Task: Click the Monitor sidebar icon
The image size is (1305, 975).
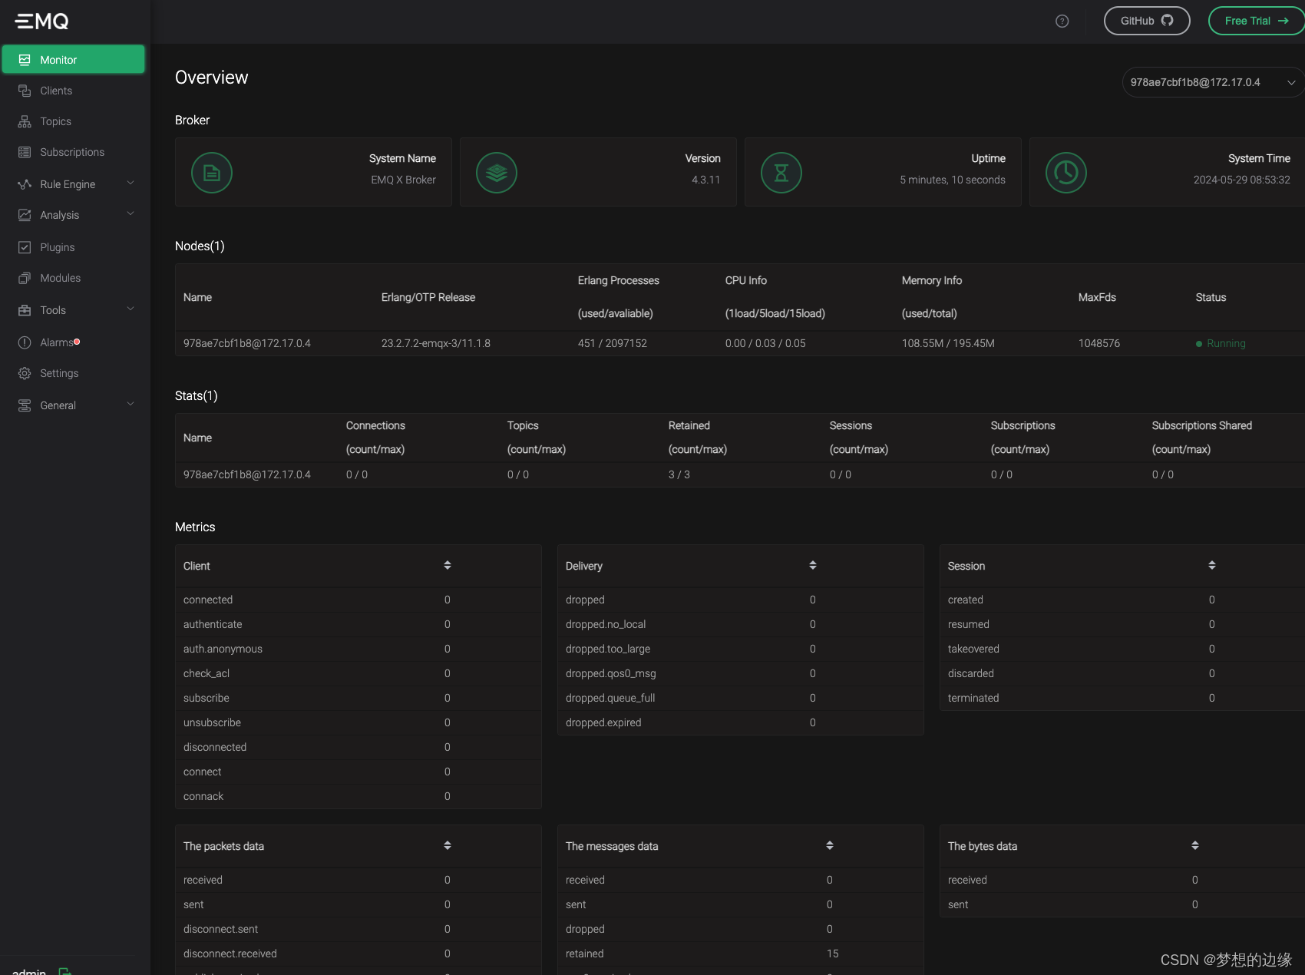Action: (x=25, y=60)
